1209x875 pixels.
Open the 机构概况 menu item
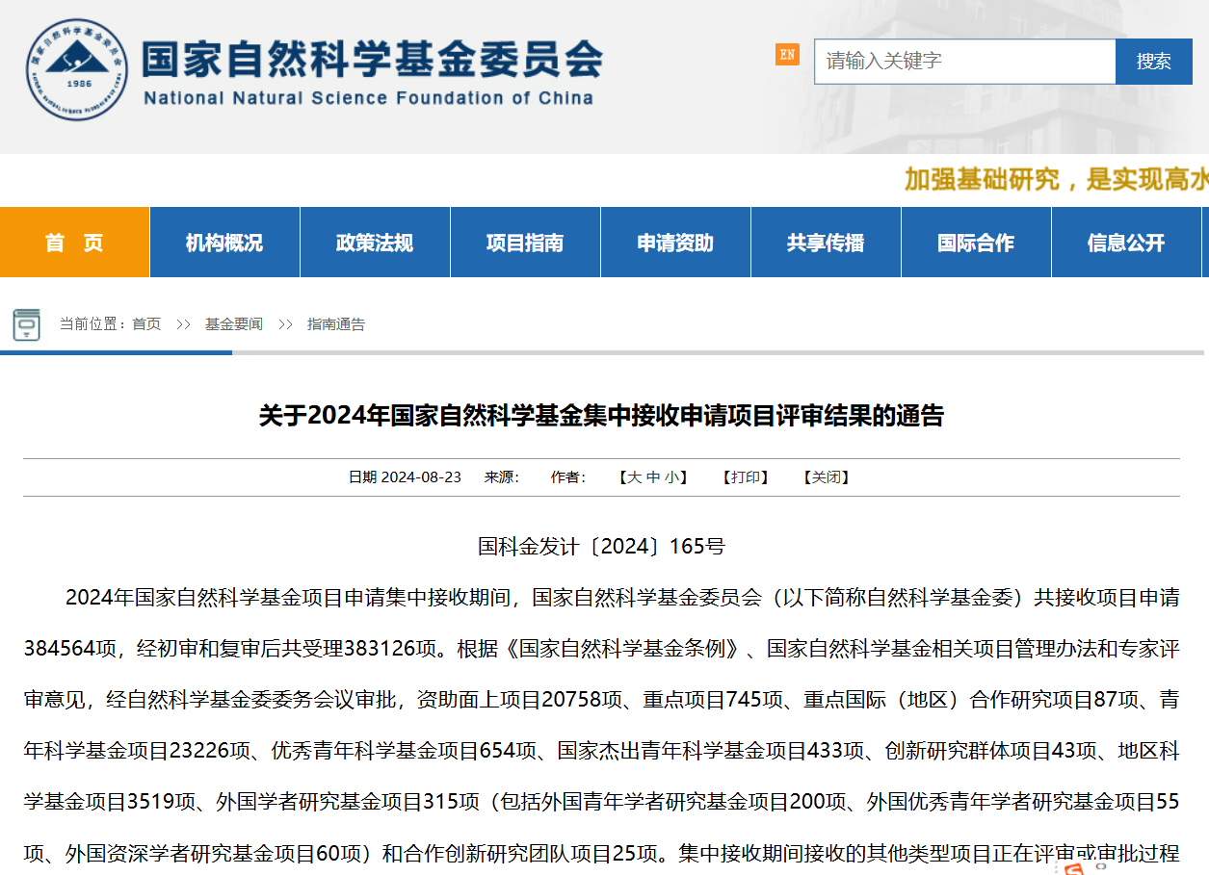pos(224,243)
